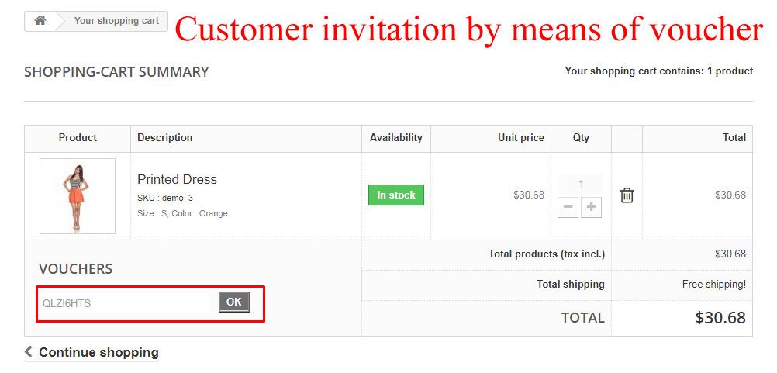
Task: Click the In stock availability badge
Action: [395, 195]
